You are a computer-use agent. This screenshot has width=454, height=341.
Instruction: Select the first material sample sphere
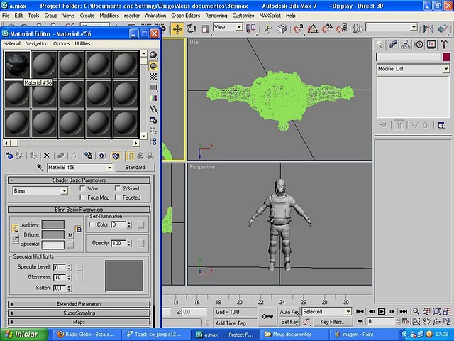tap(17, 65)
